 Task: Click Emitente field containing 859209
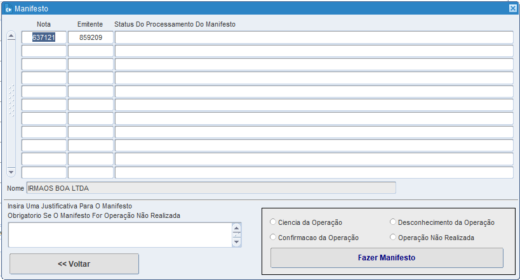[x=90, y=37]
